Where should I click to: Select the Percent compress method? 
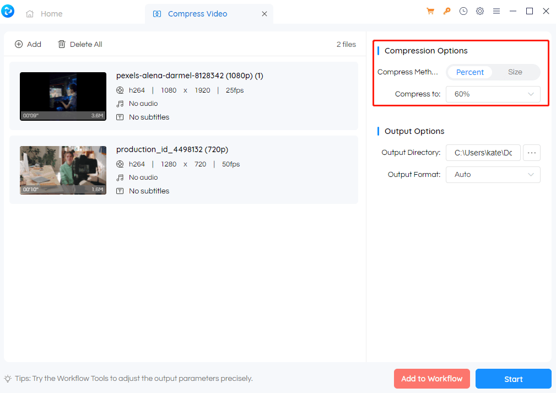point(469,72)
